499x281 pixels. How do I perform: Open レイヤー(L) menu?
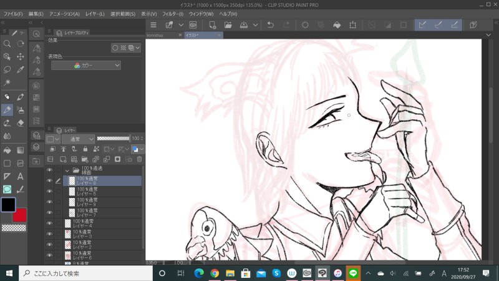point(95,14)
